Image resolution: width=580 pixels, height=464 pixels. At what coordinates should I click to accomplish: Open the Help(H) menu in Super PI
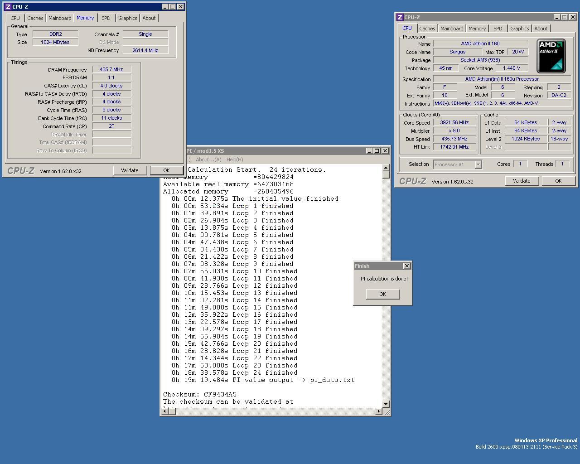coord(234,159)
